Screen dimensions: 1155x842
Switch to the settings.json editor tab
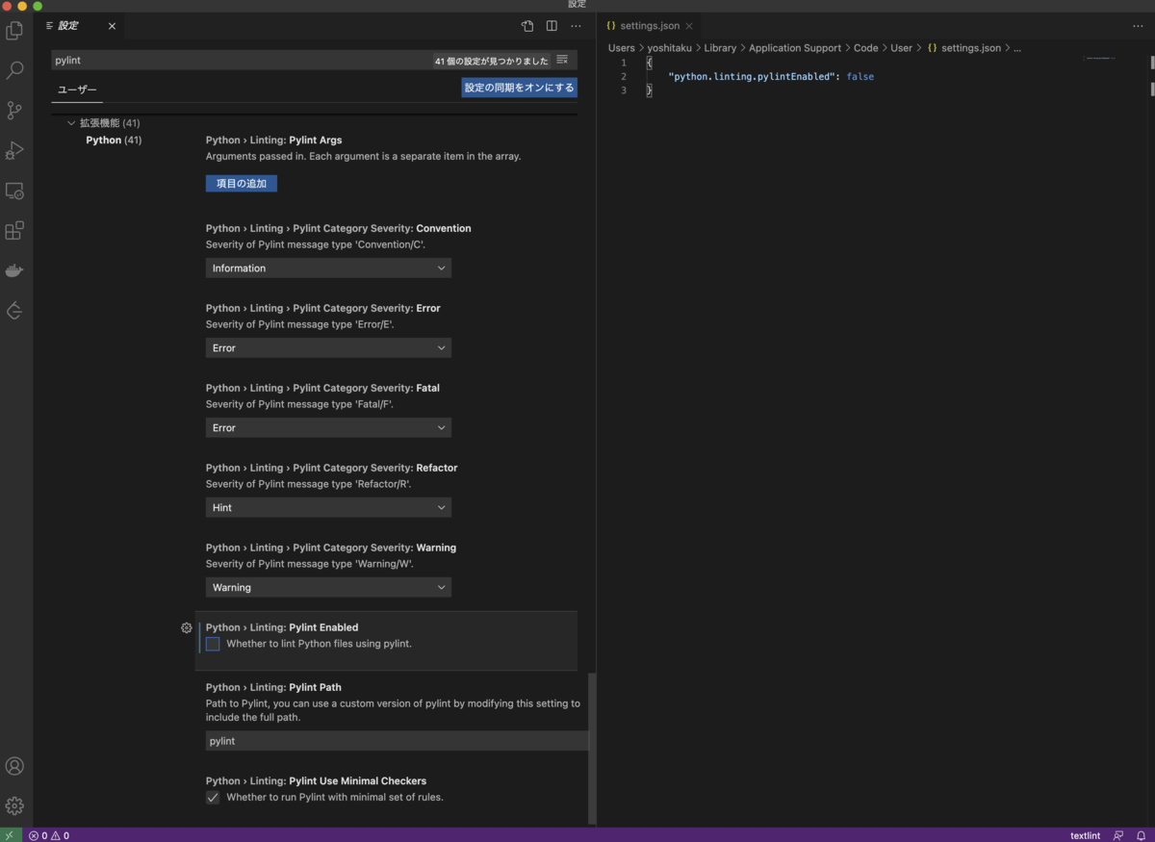650,26
